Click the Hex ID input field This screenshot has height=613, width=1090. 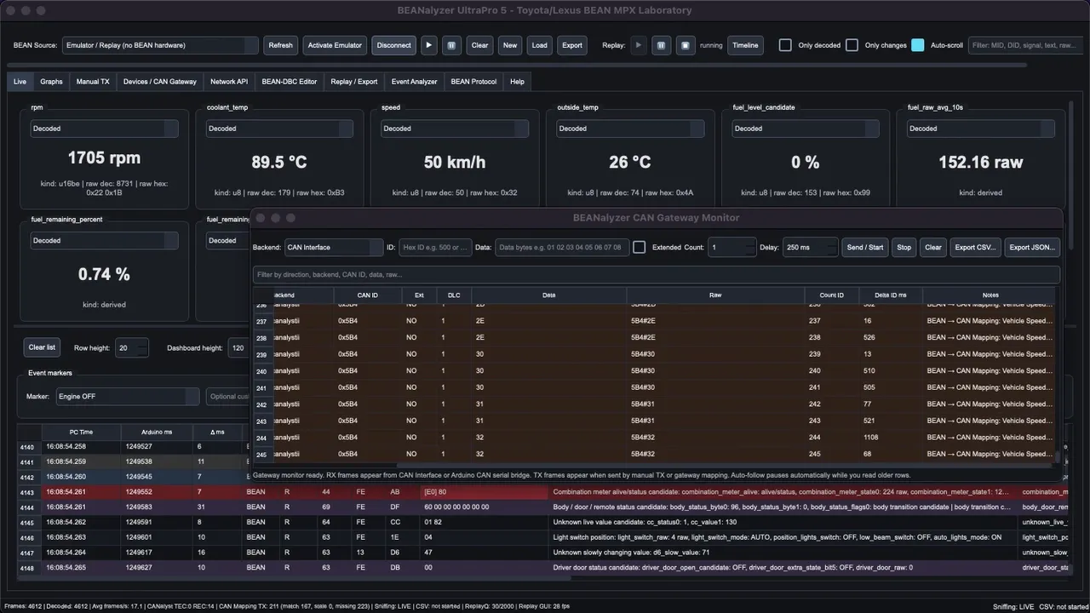(434, 248)
